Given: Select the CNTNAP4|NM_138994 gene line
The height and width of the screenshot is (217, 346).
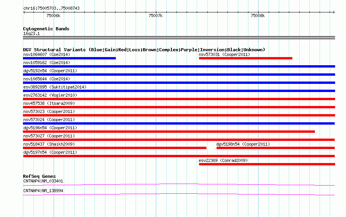Looking at the screenshot, I should [x=179, y=194].
